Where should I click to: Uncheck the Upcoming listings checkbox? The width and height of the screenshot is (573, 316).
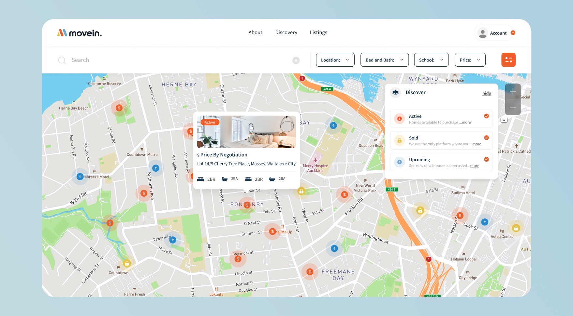(486, 159)
